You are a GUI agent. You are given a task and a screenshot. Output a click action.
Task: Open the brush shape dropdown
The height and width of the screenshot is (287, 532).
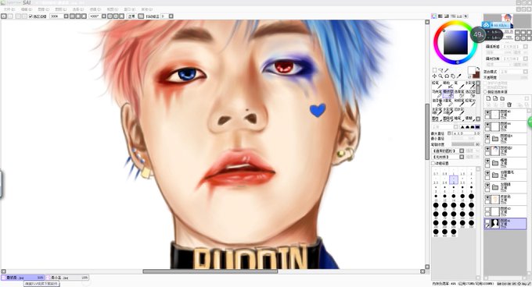click(x=462, y=151)
